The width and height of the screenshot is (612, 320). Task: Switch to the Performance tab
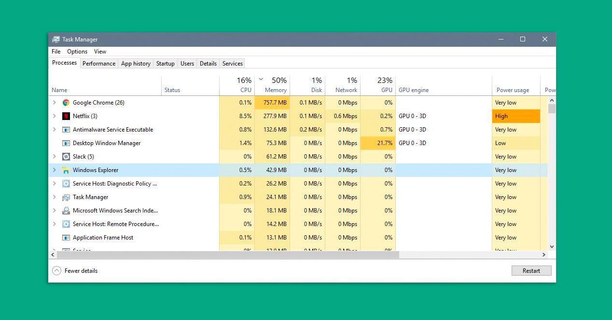99,64
